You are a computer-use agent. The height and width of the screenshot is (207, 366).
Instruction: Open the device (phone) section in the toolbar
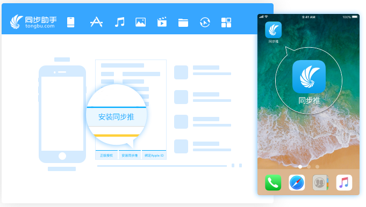(70, 23)
